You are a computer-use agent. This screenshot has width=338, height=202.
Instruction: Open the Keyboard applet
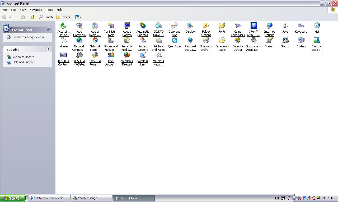point(301,26)
